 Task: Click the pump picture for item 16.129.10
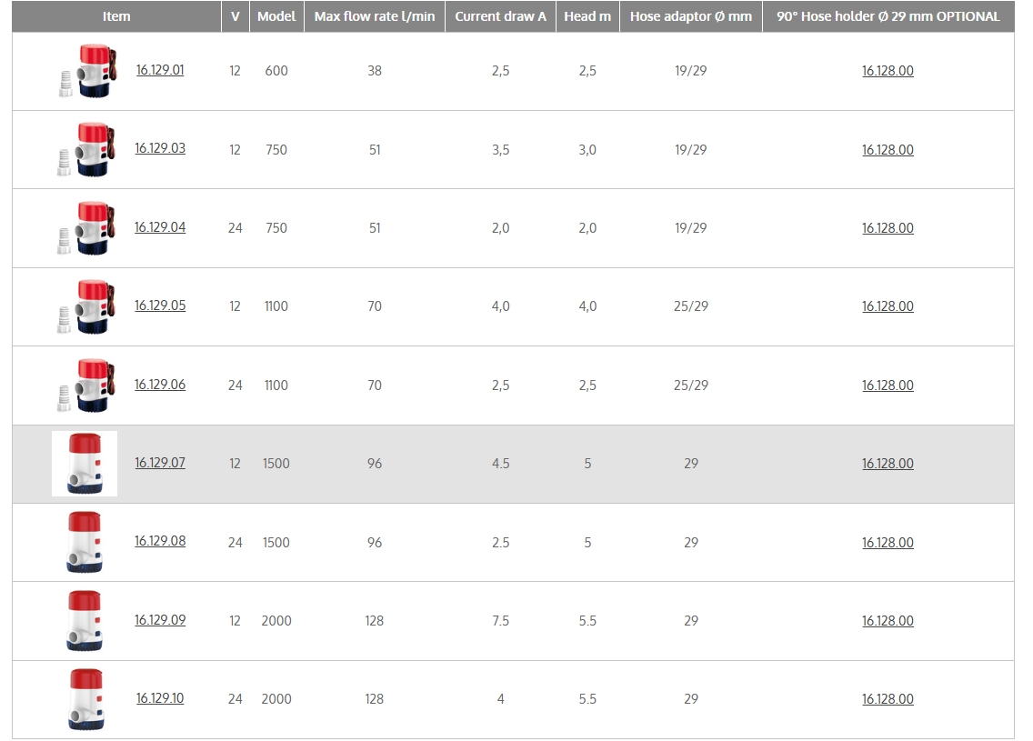point(85,699)
